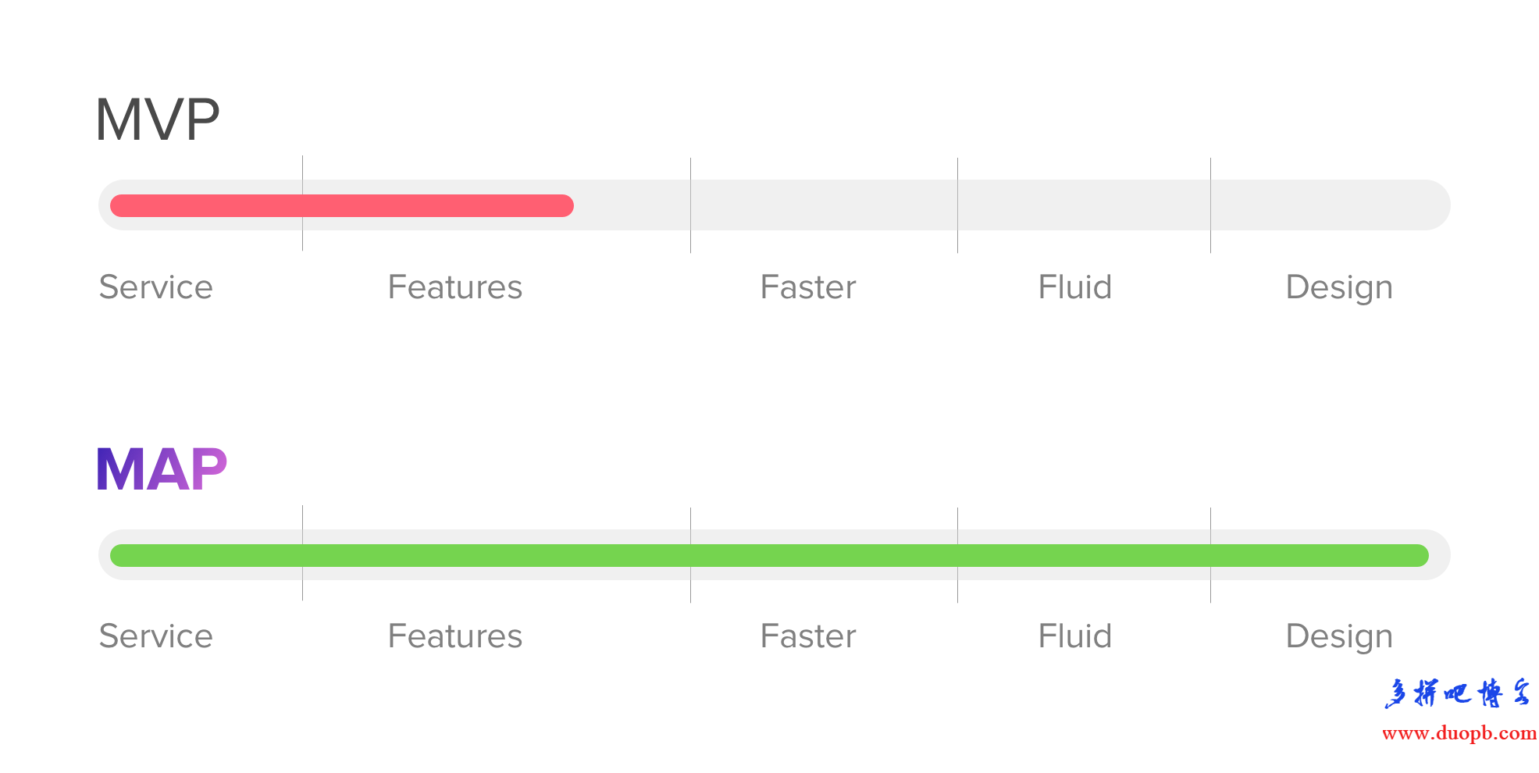The height and width of the screenshot is (773, 1539).
Task: Click the MVP heading
Action: pos(158,119)
